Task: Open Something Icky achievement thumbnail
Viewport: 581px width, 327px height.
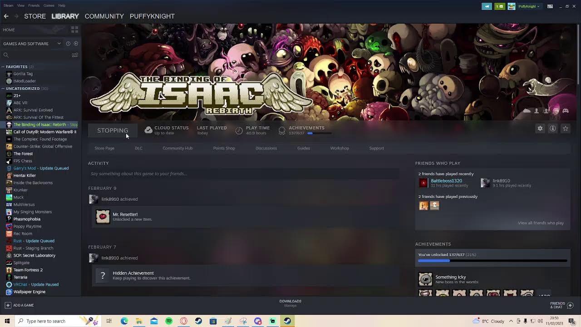Action: [x=425, y=279]
